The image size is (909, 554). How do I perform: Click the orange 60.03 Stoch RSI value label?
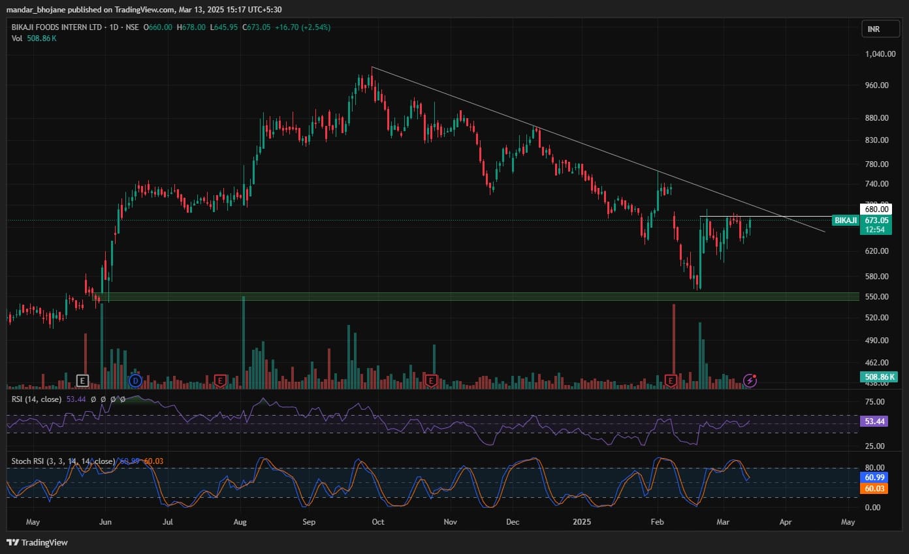874,487
